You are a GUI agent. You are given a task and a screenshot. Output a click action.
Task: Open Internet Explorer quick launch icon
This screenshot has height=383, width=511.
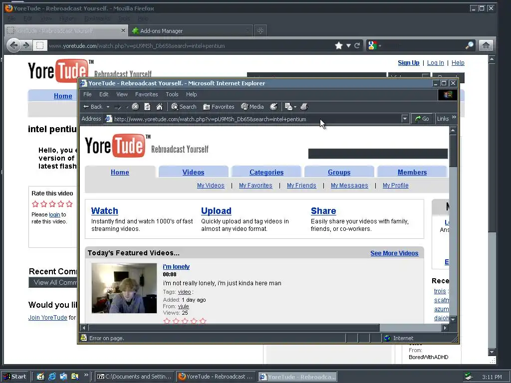coord(52,377)
